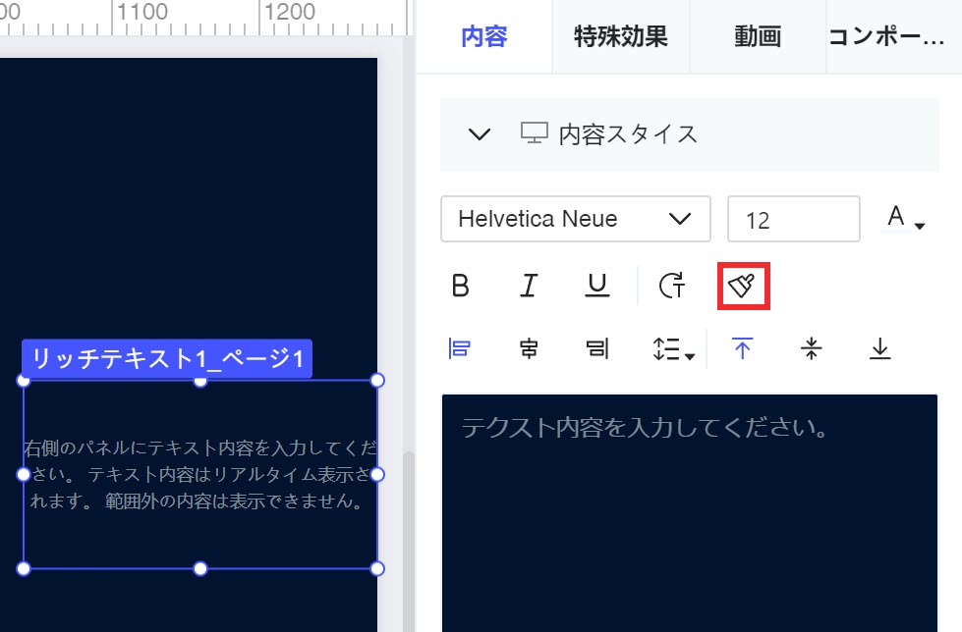Switch to the 内容 tab
This screenshot has width=962, height=632.
484,36
